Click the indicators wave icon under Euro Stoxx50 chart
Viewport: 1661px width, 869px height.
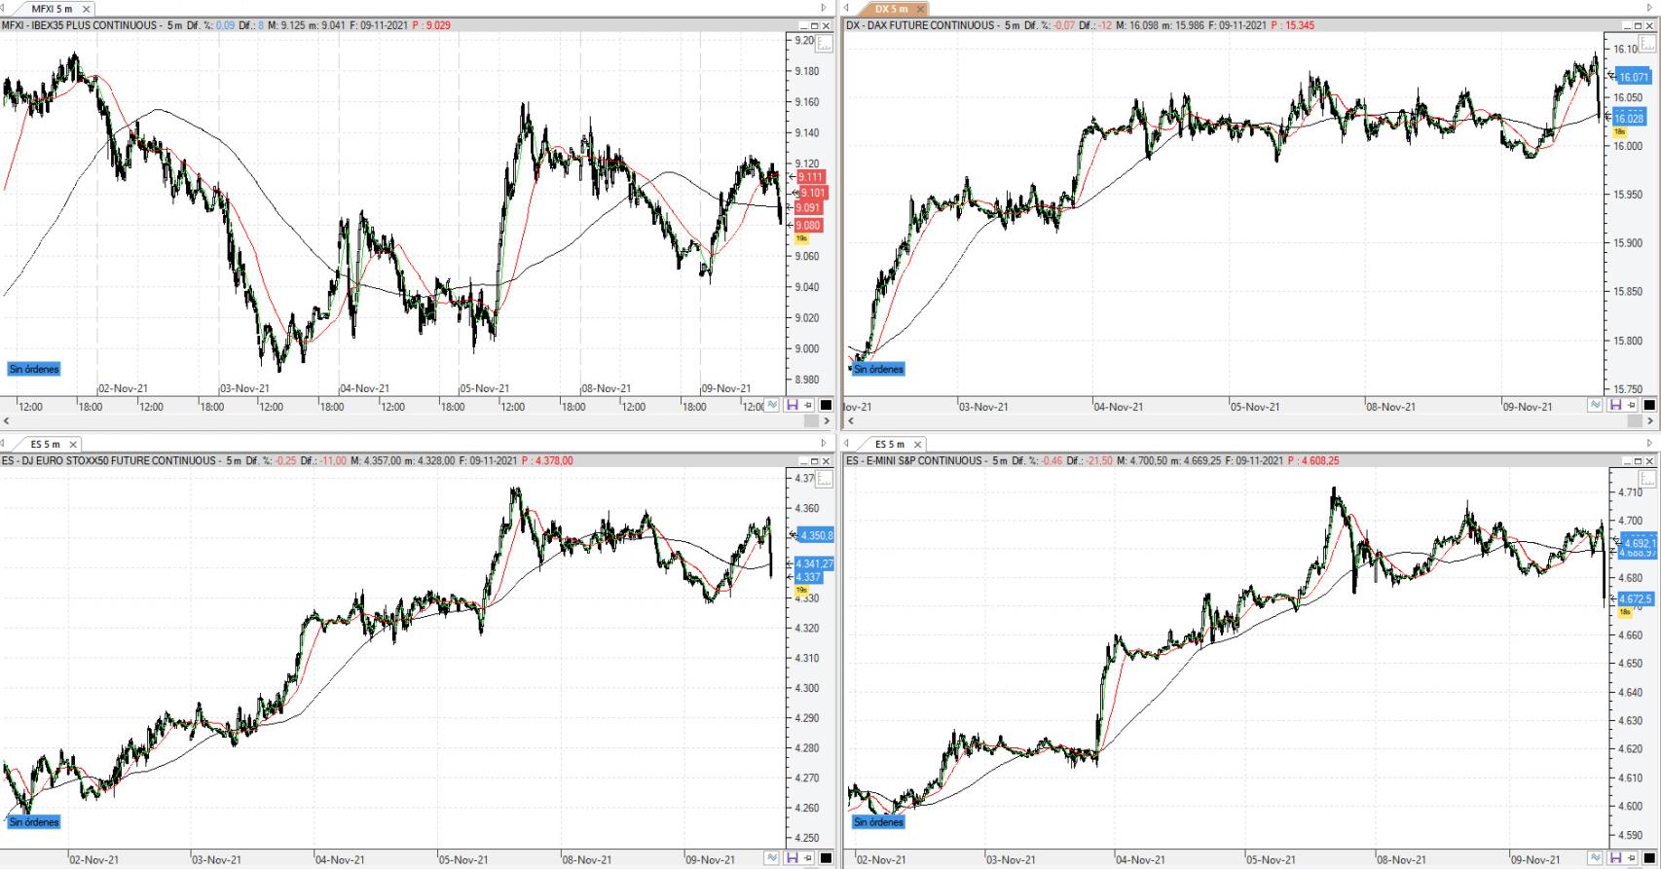coord(773,858)
